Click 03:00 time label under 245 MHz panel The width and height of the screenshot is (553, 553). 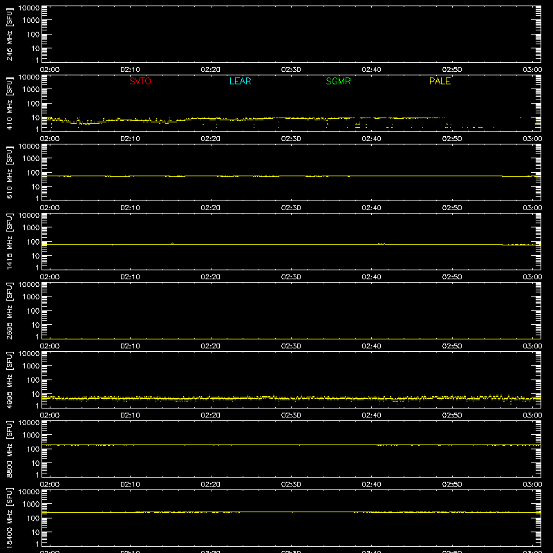(532, 70)
